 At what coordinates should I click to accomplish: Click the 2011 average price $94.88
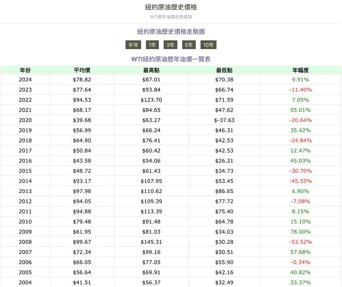(82, 212)
